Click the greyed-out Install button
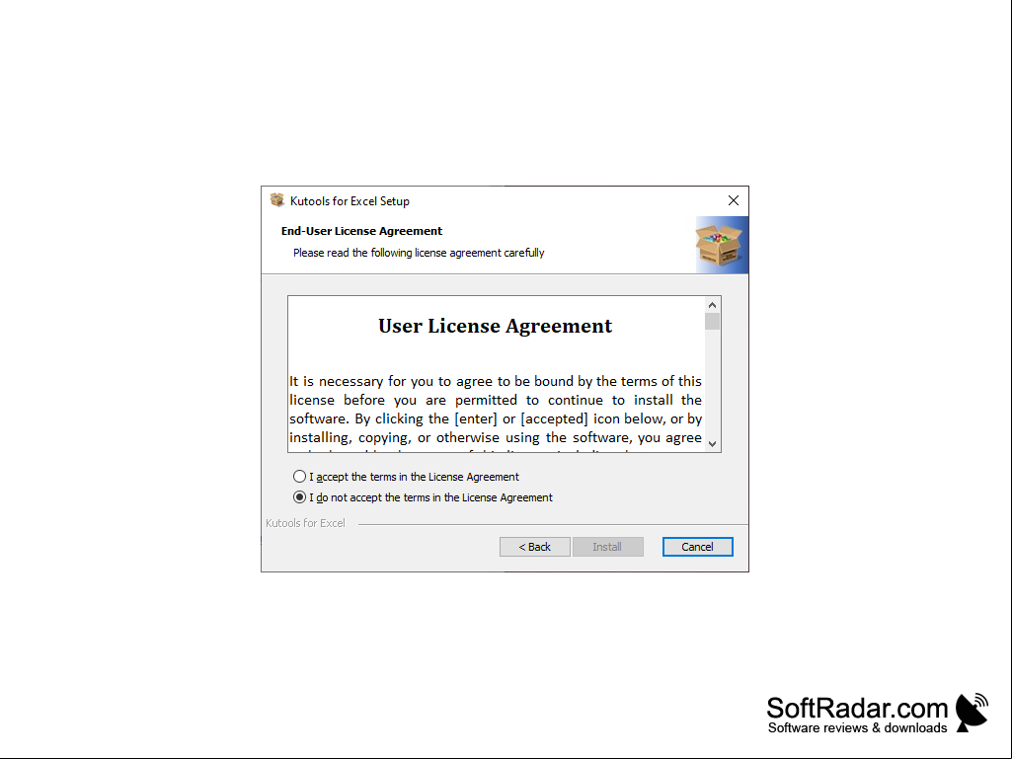The image size is (1012, 759). pos(607,547)
